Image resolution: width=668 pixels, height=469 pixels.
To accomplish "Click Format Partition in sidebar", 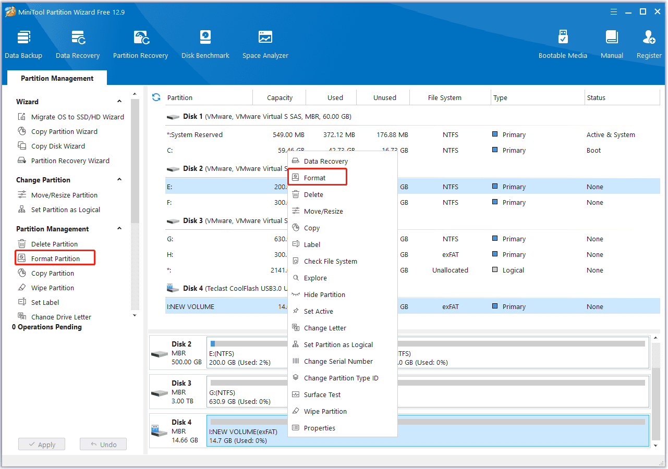I will click(55, 258).
